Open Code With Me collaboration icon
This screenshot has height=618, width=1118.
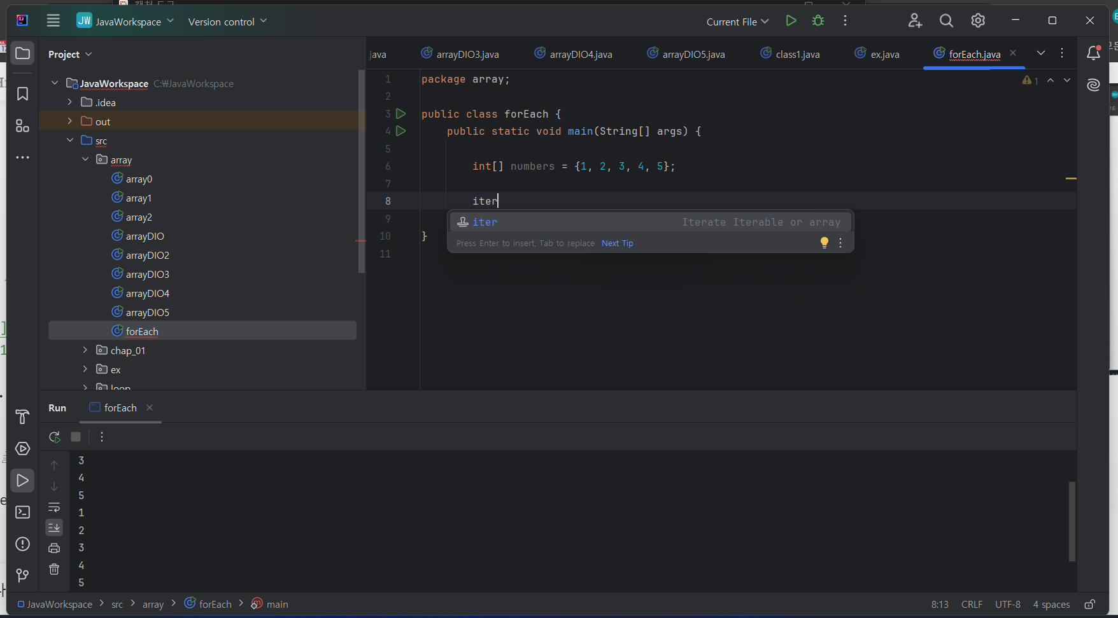coord(915,21)
